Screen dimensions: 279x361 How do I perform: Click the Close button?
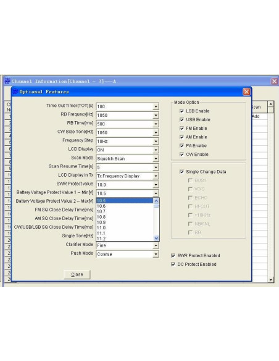point(77,274)
